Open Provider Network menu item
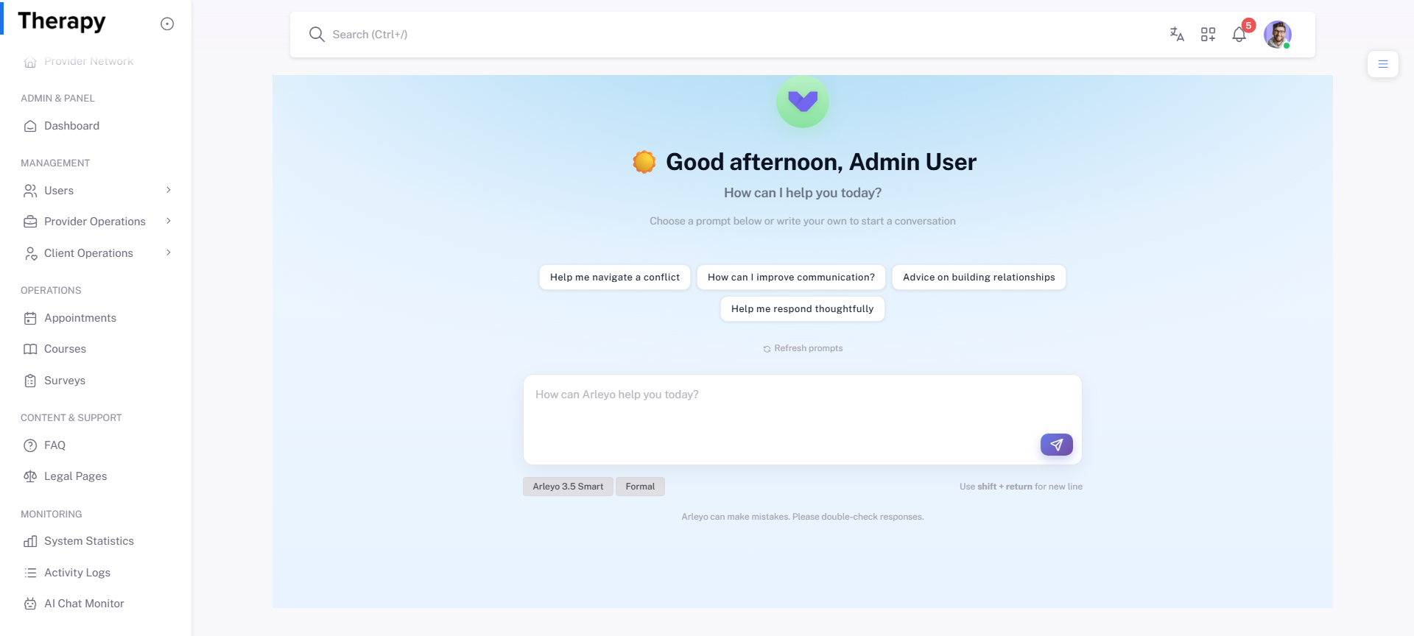 (96, 61)
